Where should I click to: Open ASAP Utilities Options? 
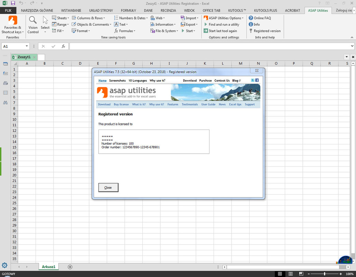point(223,18)
